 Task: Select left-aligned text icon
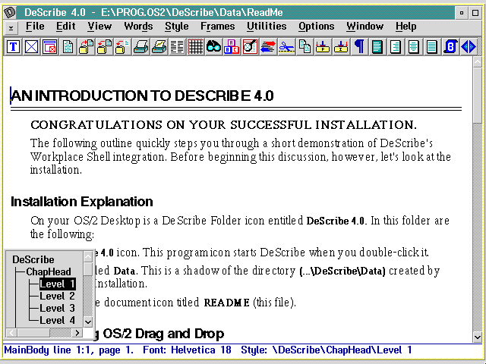click(377, 47)
